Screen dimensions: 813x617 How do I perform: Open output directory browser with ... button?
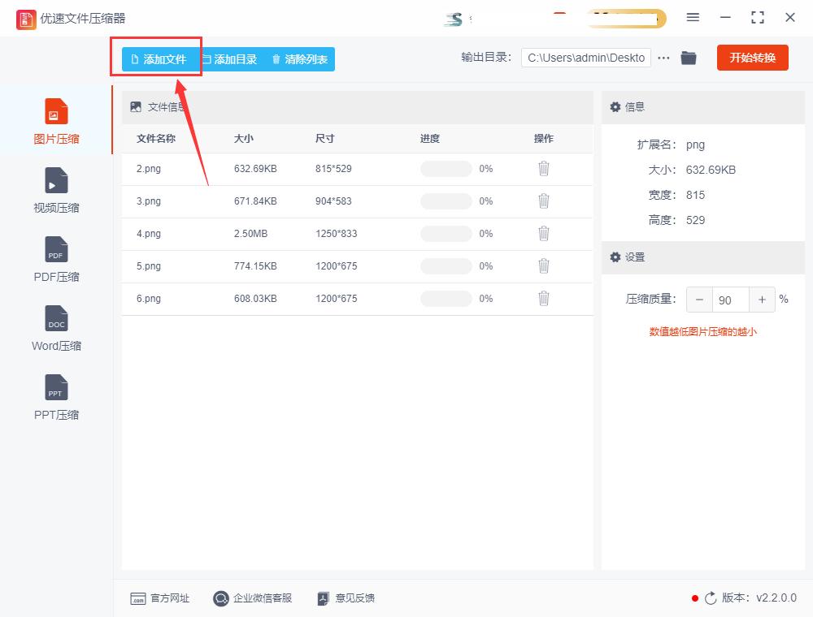(663, 58)
